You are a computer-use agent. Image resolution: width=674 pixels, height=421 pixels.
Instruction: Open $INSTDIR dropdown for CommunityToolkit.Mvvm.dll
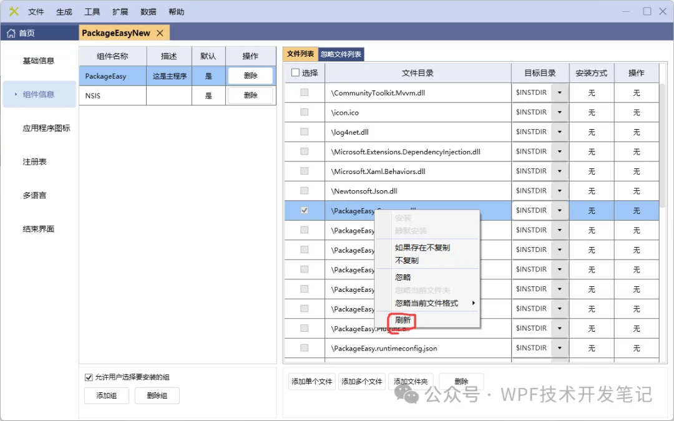click(x=560, y=92)
